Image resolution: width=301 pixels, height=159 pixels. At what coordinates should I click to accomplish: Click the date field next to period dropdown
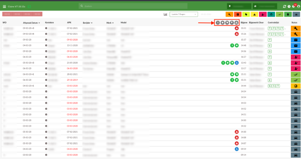coord(211,14)
